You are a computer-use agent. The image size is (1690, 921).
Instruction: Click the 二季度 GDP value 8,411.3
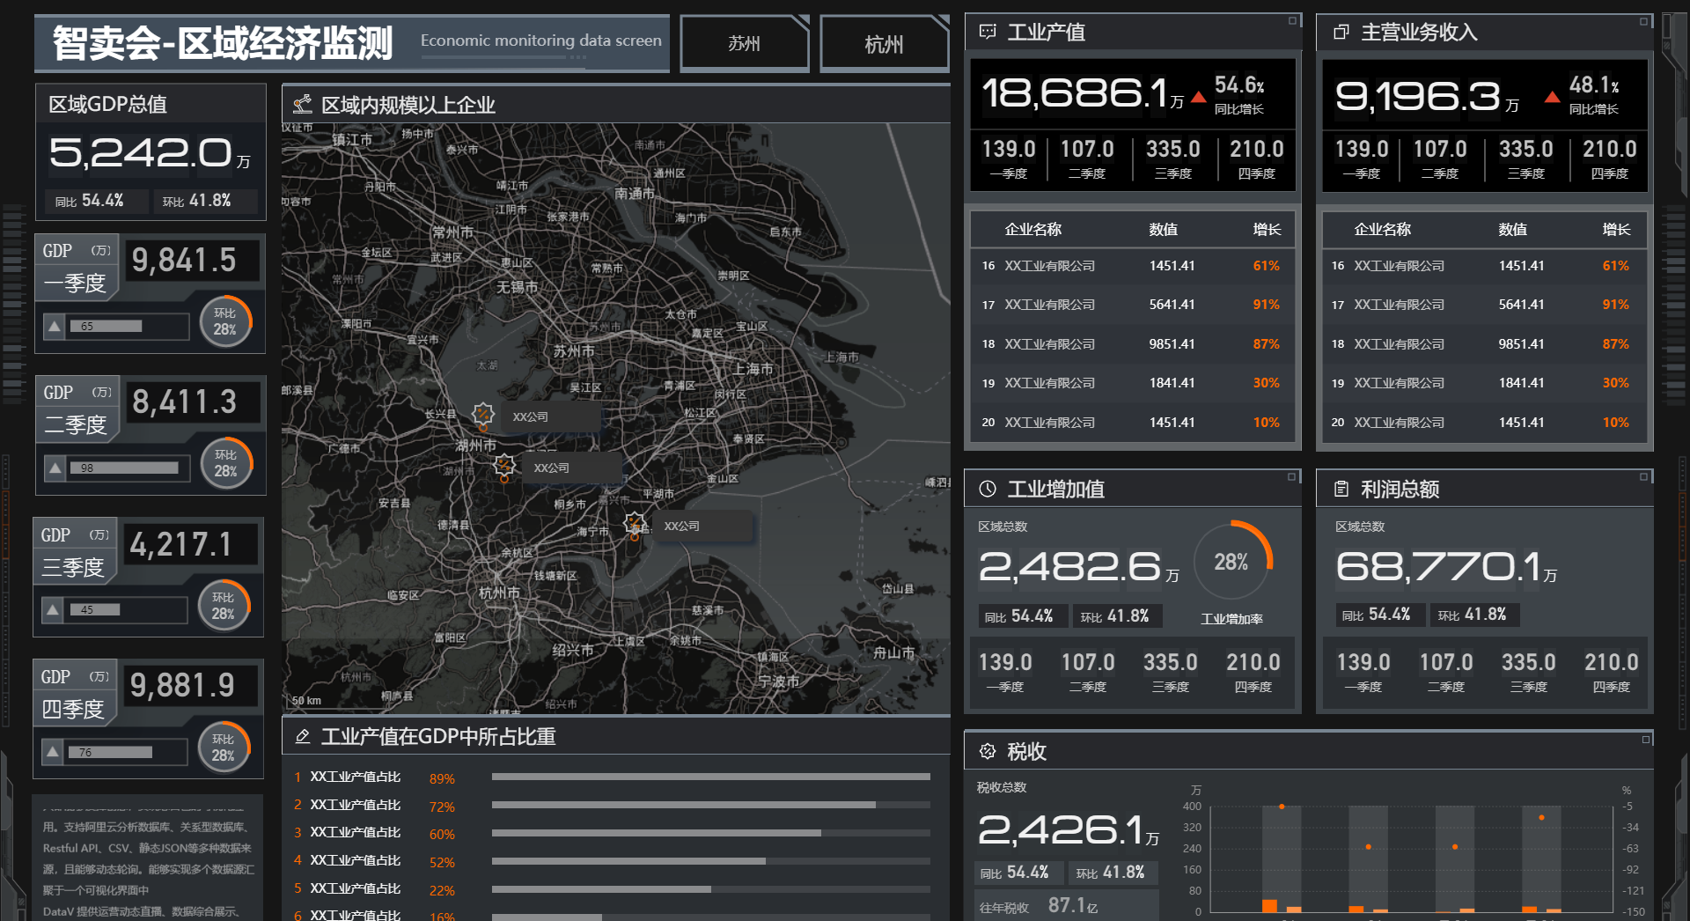[x=184, y=402]
